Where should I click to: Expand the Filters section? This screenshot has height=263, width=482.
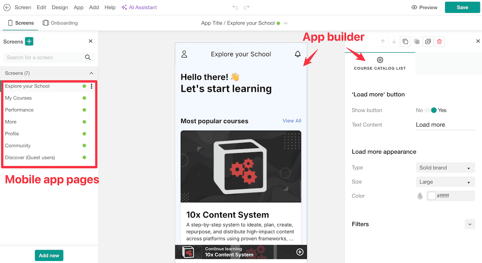tap(470, 224)
